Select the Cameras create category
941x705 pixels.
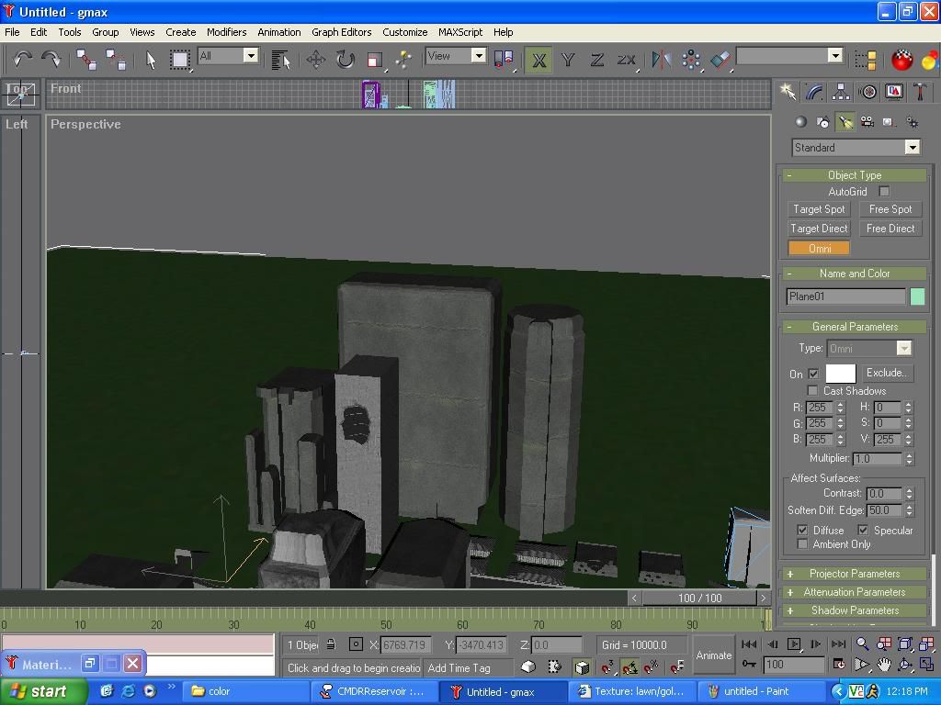tap(867, 122)
